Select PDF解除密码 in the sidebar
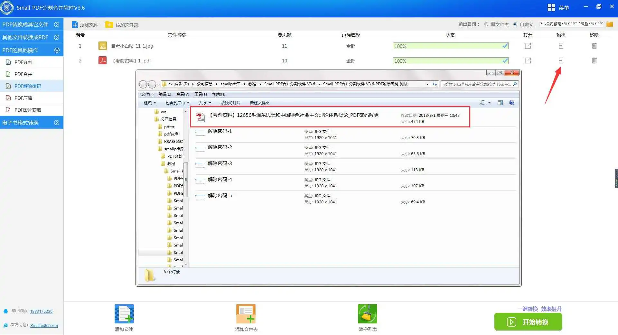Image resolution: width=618 pixels, height=335 pixels. point(32,86)
